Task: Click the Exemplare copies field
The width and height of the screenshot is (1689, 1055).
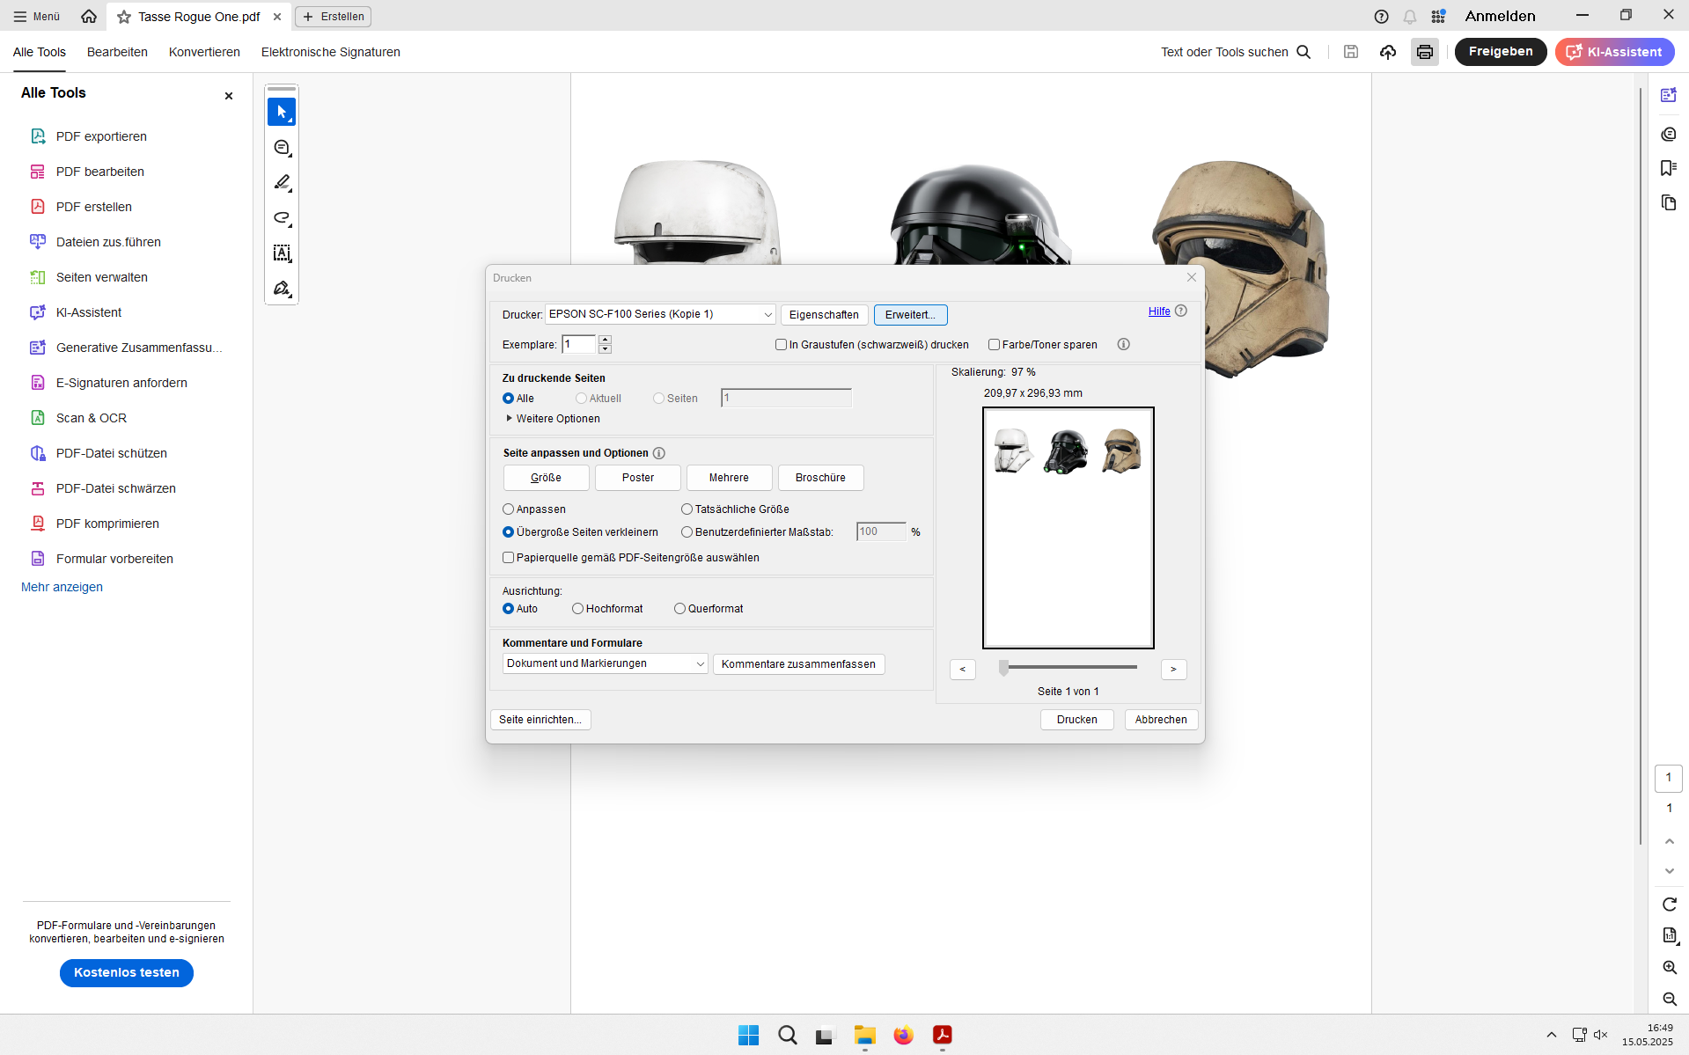Action: pos(579,345)
